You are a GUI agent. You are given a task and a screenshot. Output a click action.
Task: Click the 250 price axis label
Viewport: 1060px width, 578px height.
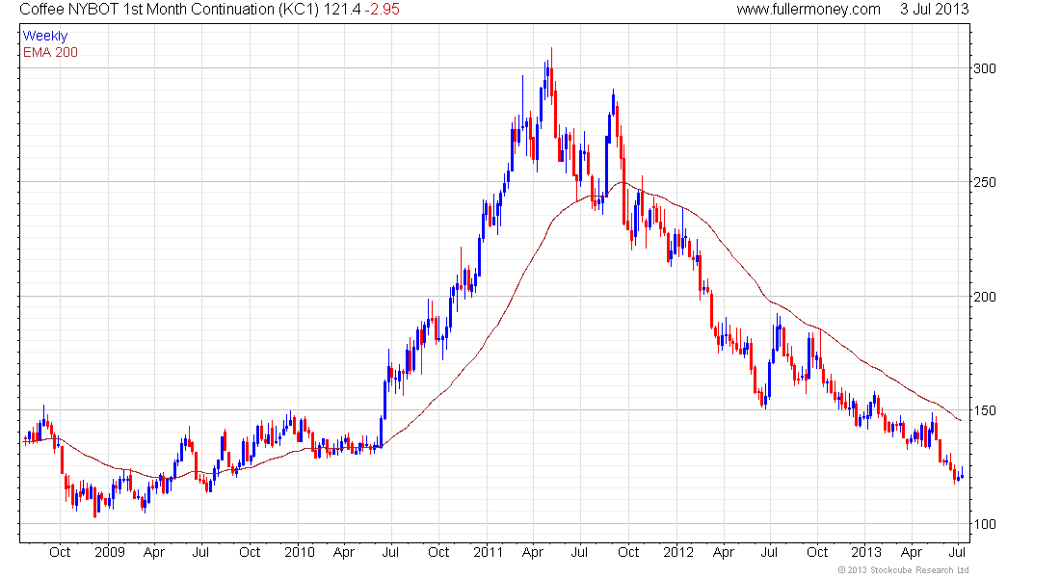coord(986,182)
